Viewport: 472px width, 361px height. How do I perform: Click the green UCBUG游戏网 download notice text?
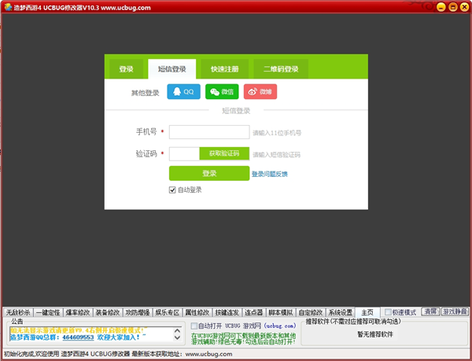[244, 339]
